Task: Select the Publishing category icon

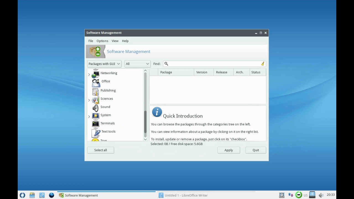Action: pos(95,91)
